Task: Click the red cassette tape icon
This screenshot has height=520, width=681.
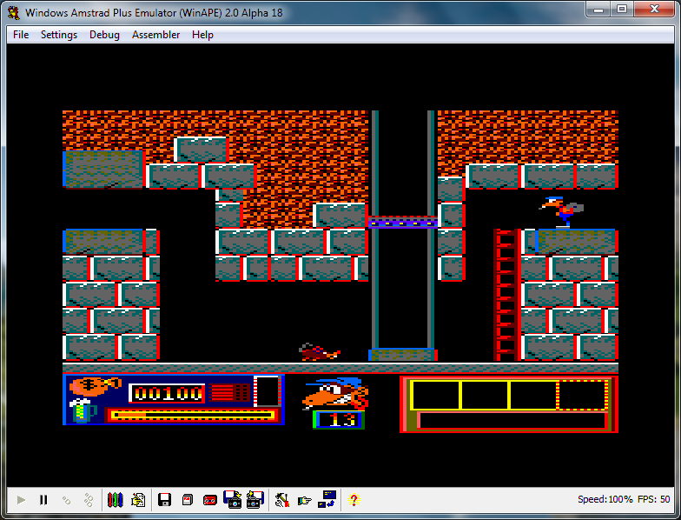Action: pos(210,501)
